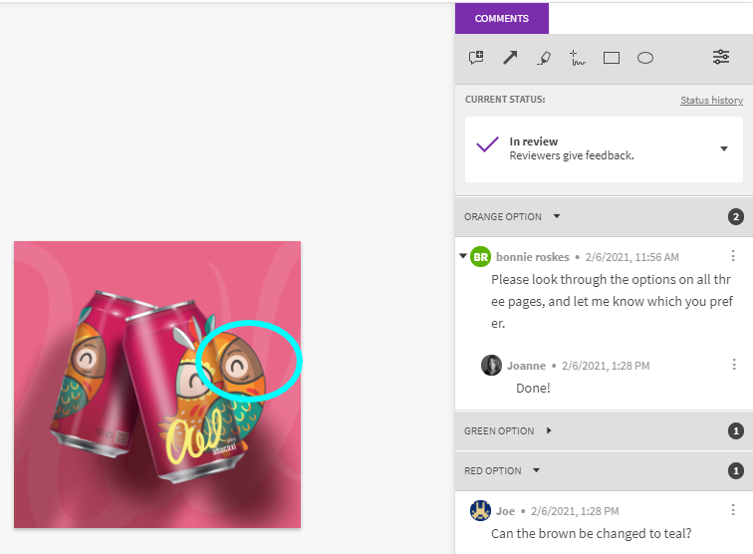753x554 pixels.
Task: Click the Green Option comment count badge
Action: 735,431
